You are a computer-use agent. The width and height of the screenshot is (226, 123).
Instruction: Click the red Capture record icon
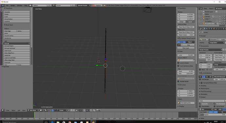[94, 5]
